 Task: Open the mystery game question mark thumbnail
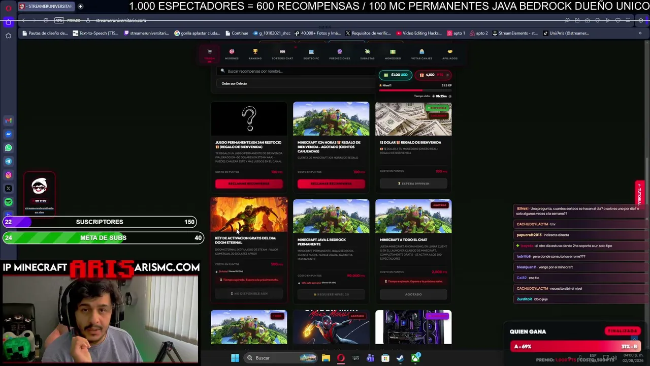(249, 119)
